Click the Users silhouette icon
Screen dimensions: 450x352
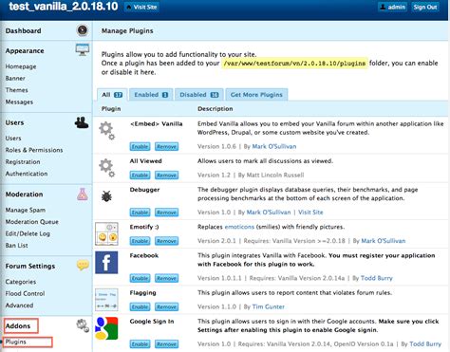click(x=82, y=122)
